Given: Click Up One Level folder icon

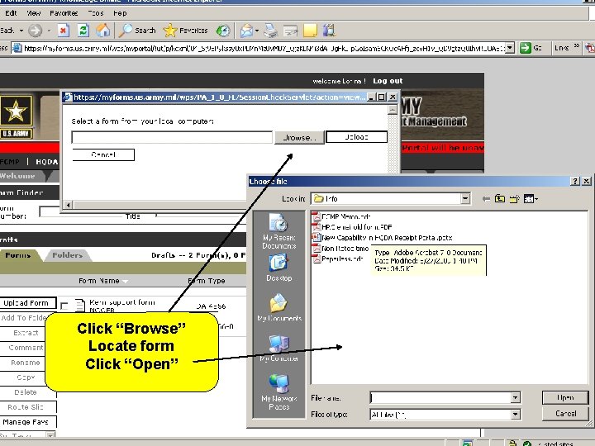Looking at the screenshot, I should pos(500,199).
